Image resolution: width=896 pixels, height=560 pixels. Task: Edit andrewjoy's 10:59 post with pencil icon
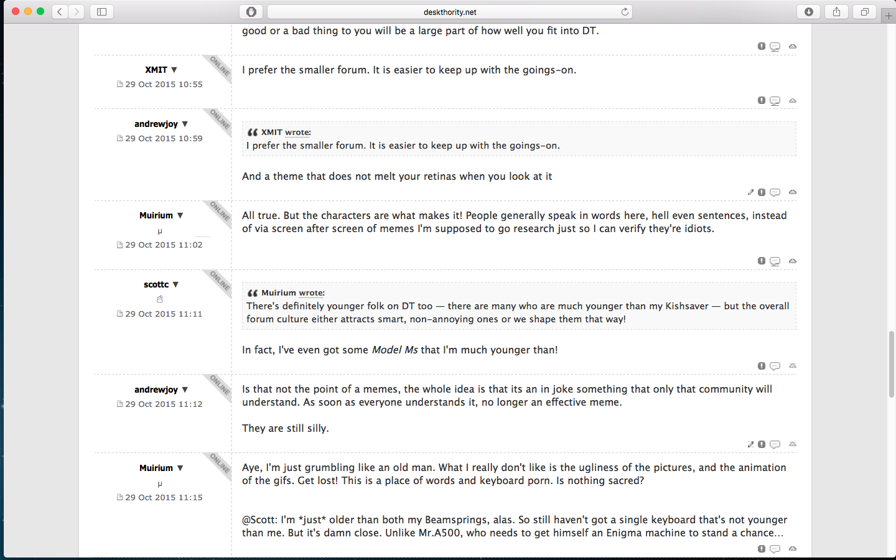point(750,192)
